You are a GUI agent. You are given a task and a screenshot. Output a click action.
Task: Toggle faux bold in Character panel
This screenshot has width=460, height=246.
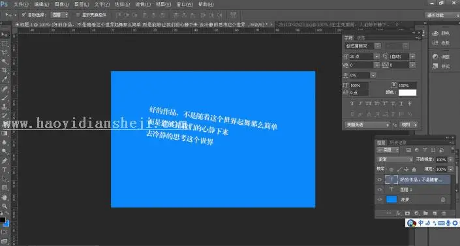[x=352, y=104]
